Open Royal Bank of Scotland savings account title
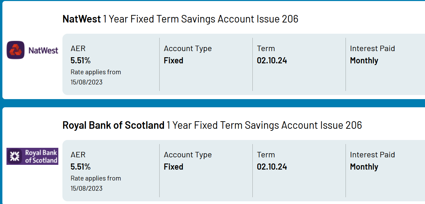425x204 pixels. point(212,125)
